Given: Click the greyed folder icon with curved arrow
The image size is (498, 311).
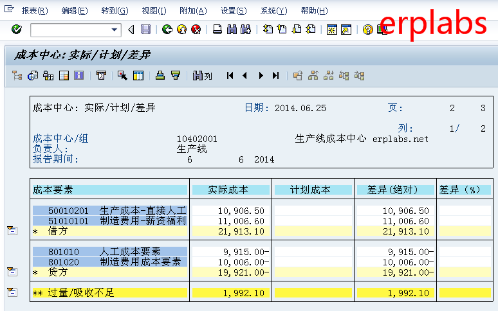Looking at the screenshot, I should pos(298,75).
